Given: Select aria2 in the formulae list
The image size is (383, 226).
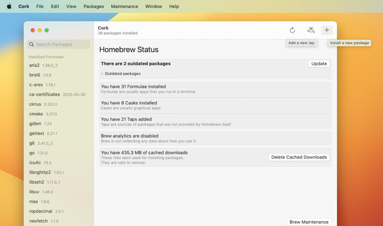Looking at the screenshot, I should point(34,65).
